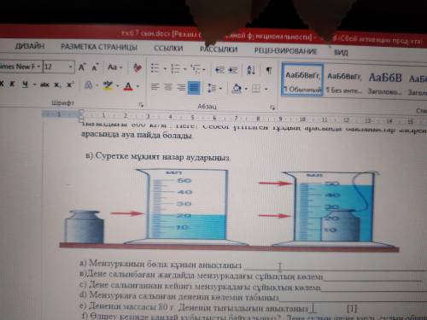
Task: Decrease font size with the shrink font icon
Action: tap(95, 67)
